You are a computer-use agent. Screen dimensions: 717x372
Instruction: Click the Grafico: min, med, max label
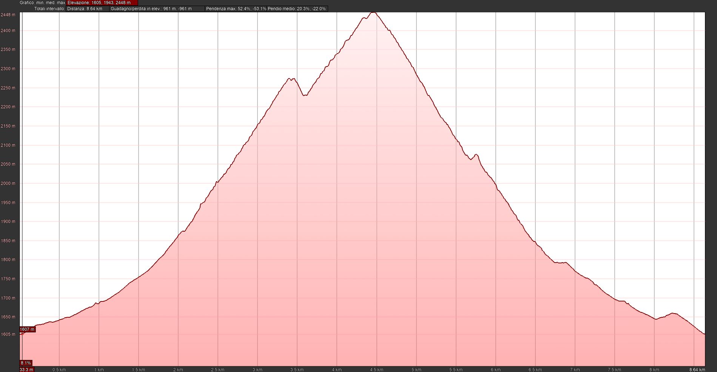point(43,3)
